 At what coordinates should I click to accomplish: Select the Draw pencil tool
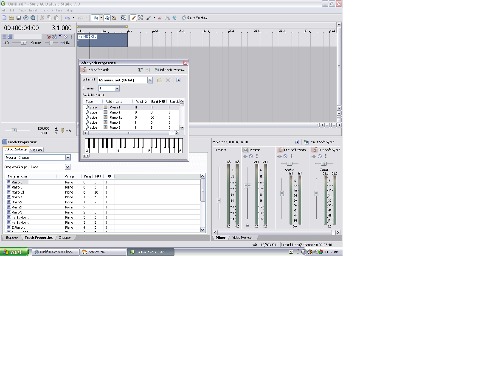click(133, 18)
